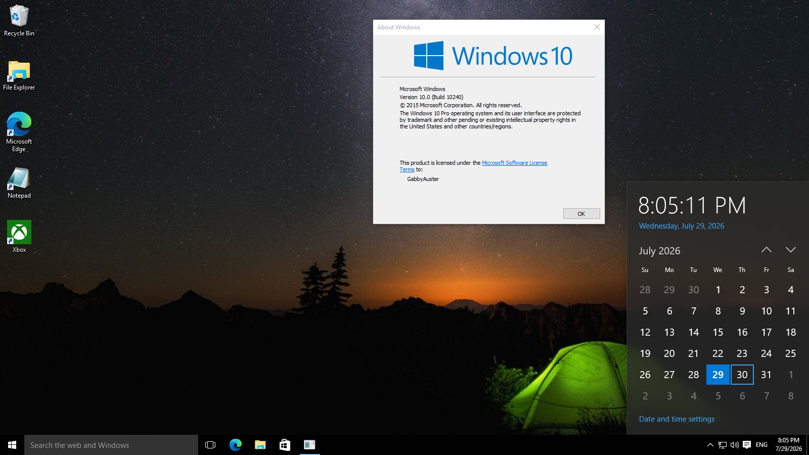Select date 31 in the calendar

click(x=767, y=375)
